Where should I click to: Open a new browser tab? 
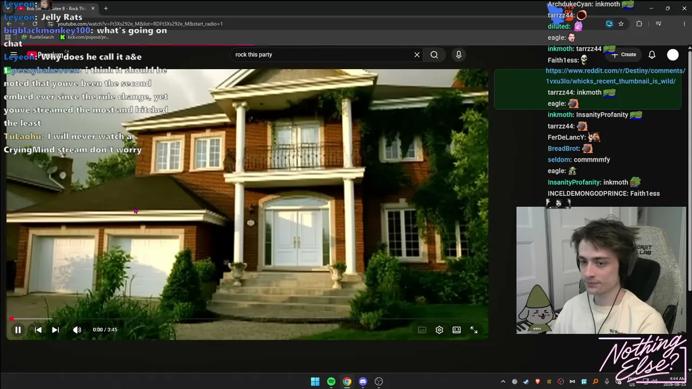click(106, 9)
